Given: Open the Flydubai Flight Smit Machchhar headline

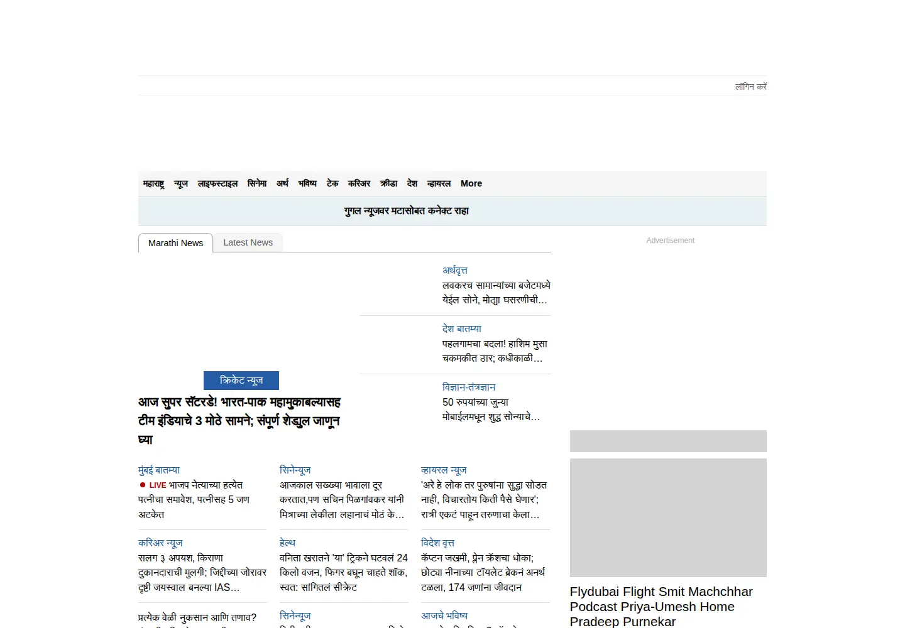Looking at the screenshot, I should pyautogui.click(x=661, y=606).
